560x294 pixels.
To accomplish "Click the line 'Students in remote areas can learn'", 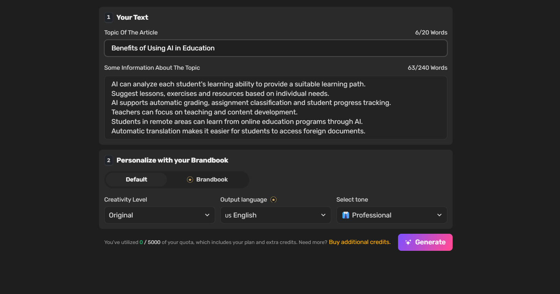I will pyautogui.click(x=237, y=122).
